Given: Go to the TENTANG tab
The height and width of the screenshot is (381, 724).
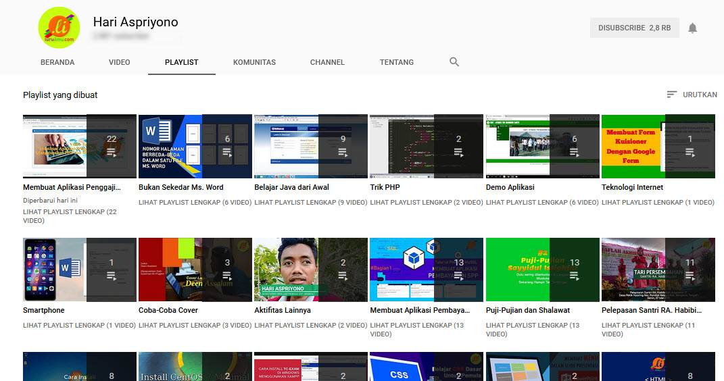Looking at the screenshot, I should click(x=397, y=62).
